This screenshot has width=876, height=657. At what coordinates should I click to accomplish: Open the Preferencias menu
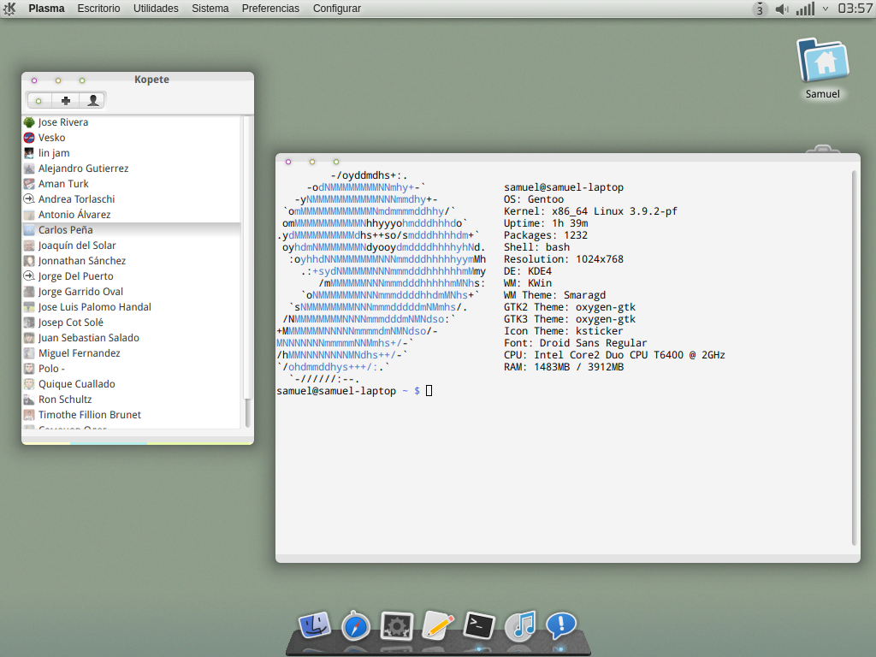coord(270,9)
